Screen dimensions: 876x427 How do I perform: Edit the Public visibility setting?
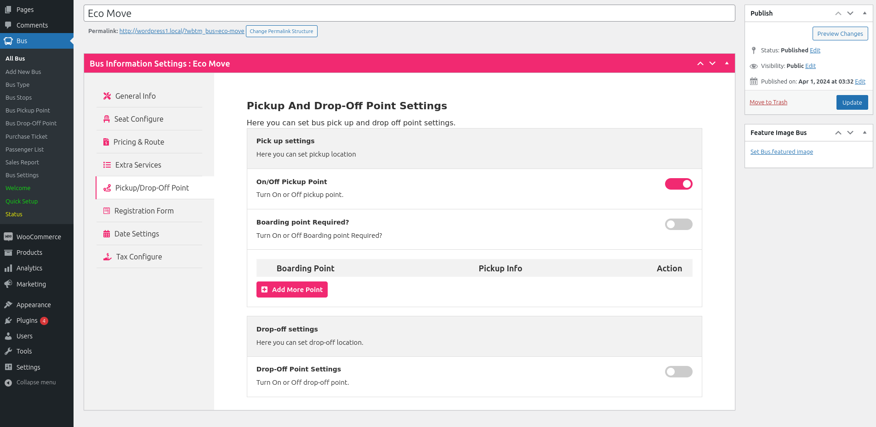pyautogui.click(x=810, y=66)
